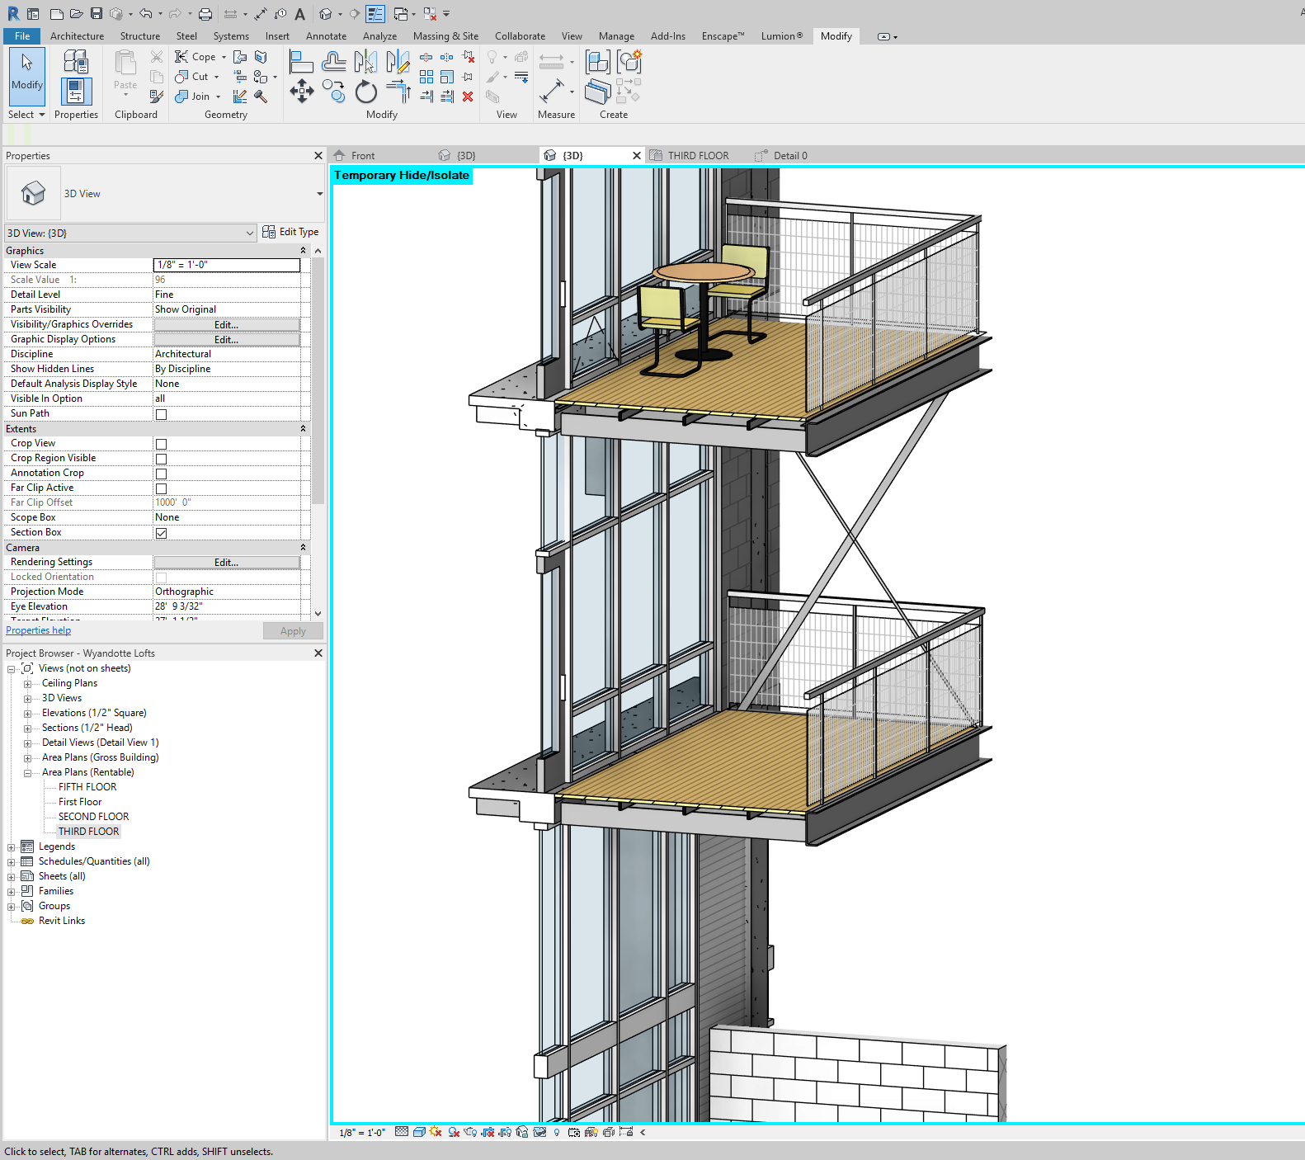Open the Properties help link
The height and width of the screenshot is (1160, 1305).
[39, 631]
